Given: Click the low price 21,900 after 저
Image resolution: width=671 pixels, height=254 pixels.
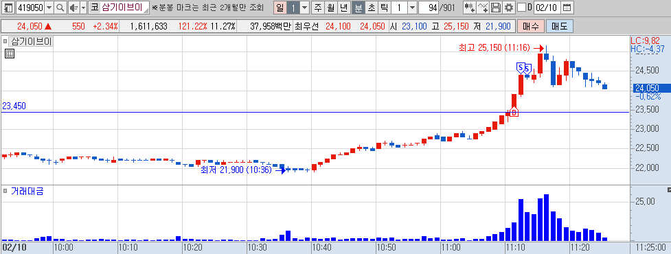Looking at the screenshot, I should tap(498, 26).
